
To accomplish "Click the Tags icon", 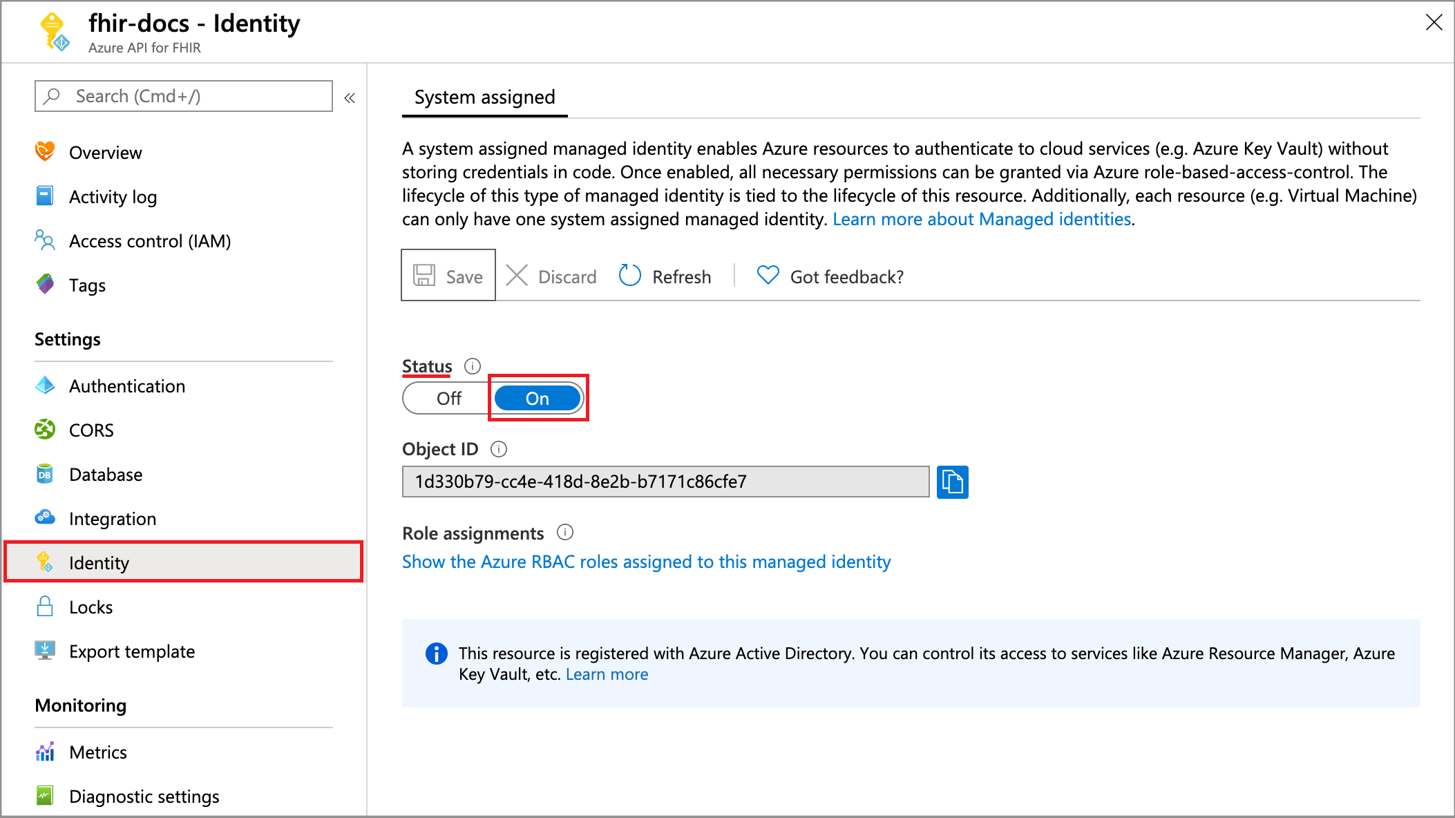I will click(45, 284).
